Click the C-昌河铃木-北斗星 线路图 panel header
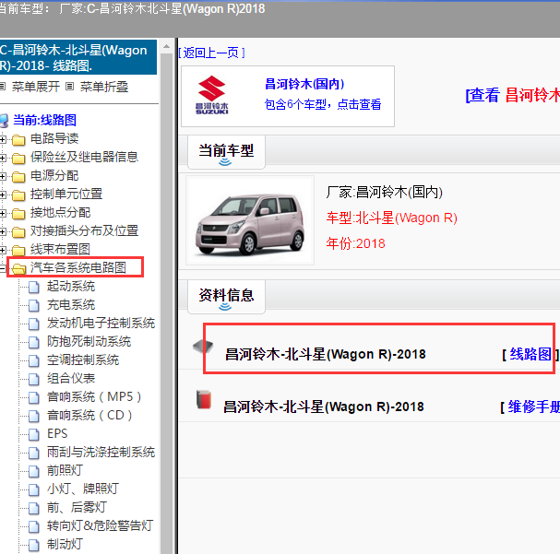The height and width of the screenshot is (554, 560). [x=78, y=57]
